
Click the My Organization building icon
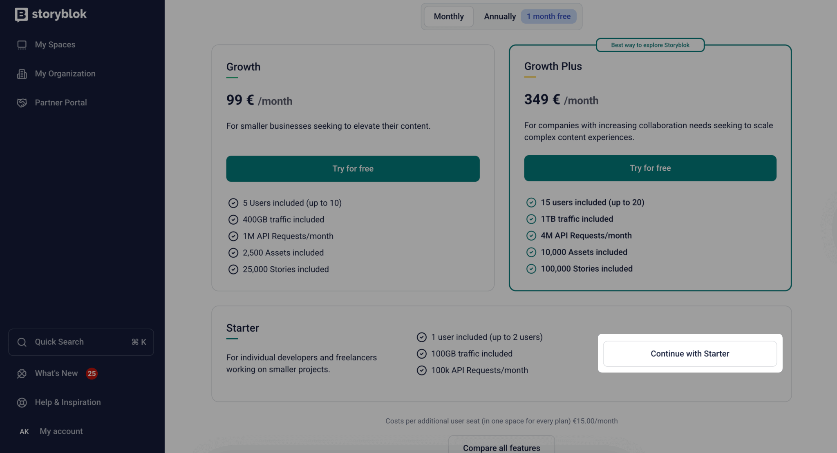(22, 74)
